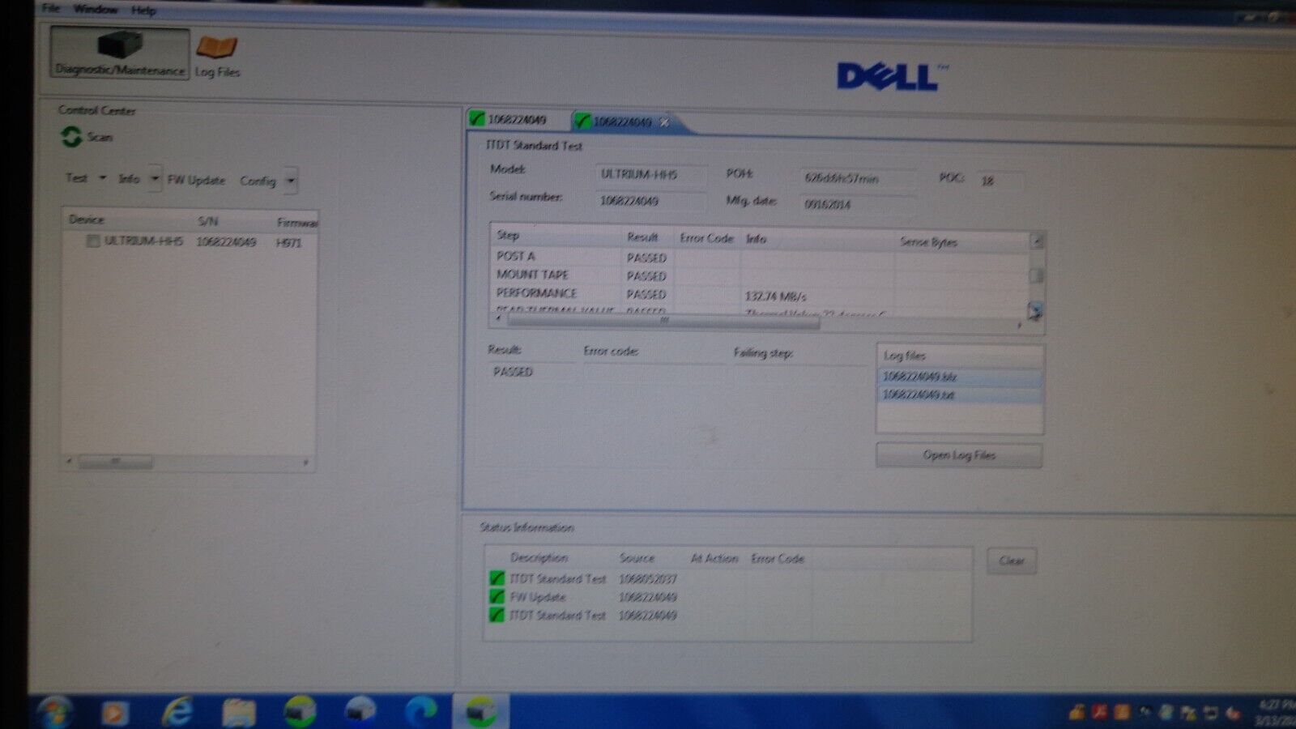Click the Source column header
This screenshot has height=729, width=1296.
(x=637, y=558)
